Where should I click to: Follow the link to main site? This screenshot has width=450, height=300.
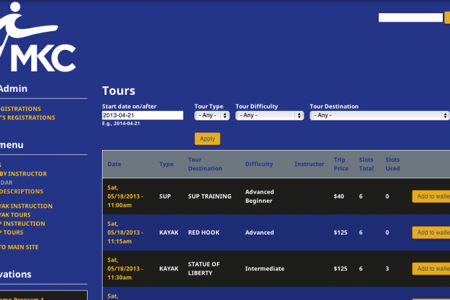[19, 247]
